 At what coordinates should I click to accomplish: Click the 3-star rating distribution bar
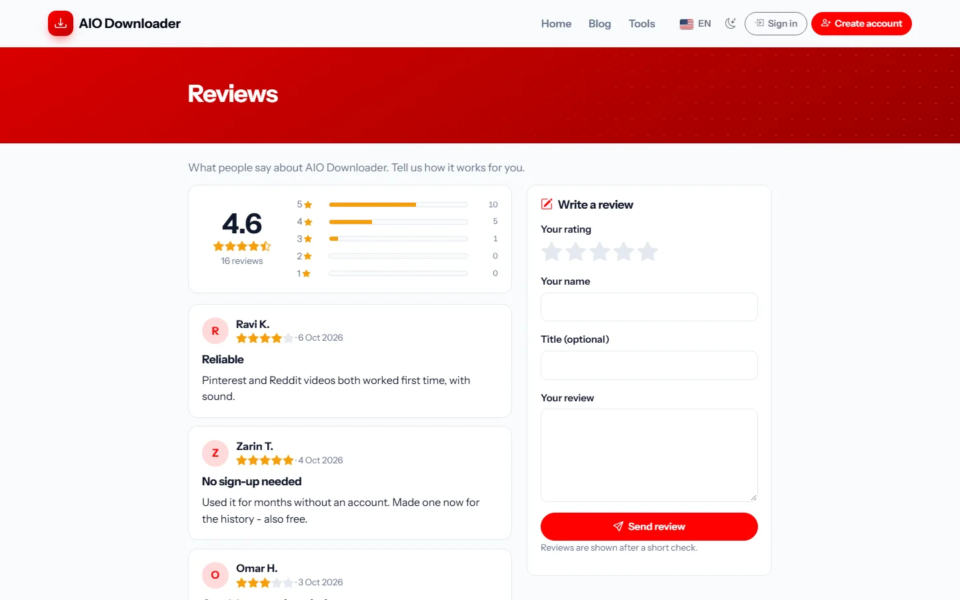pyautogui.click(x=398, y=239)
